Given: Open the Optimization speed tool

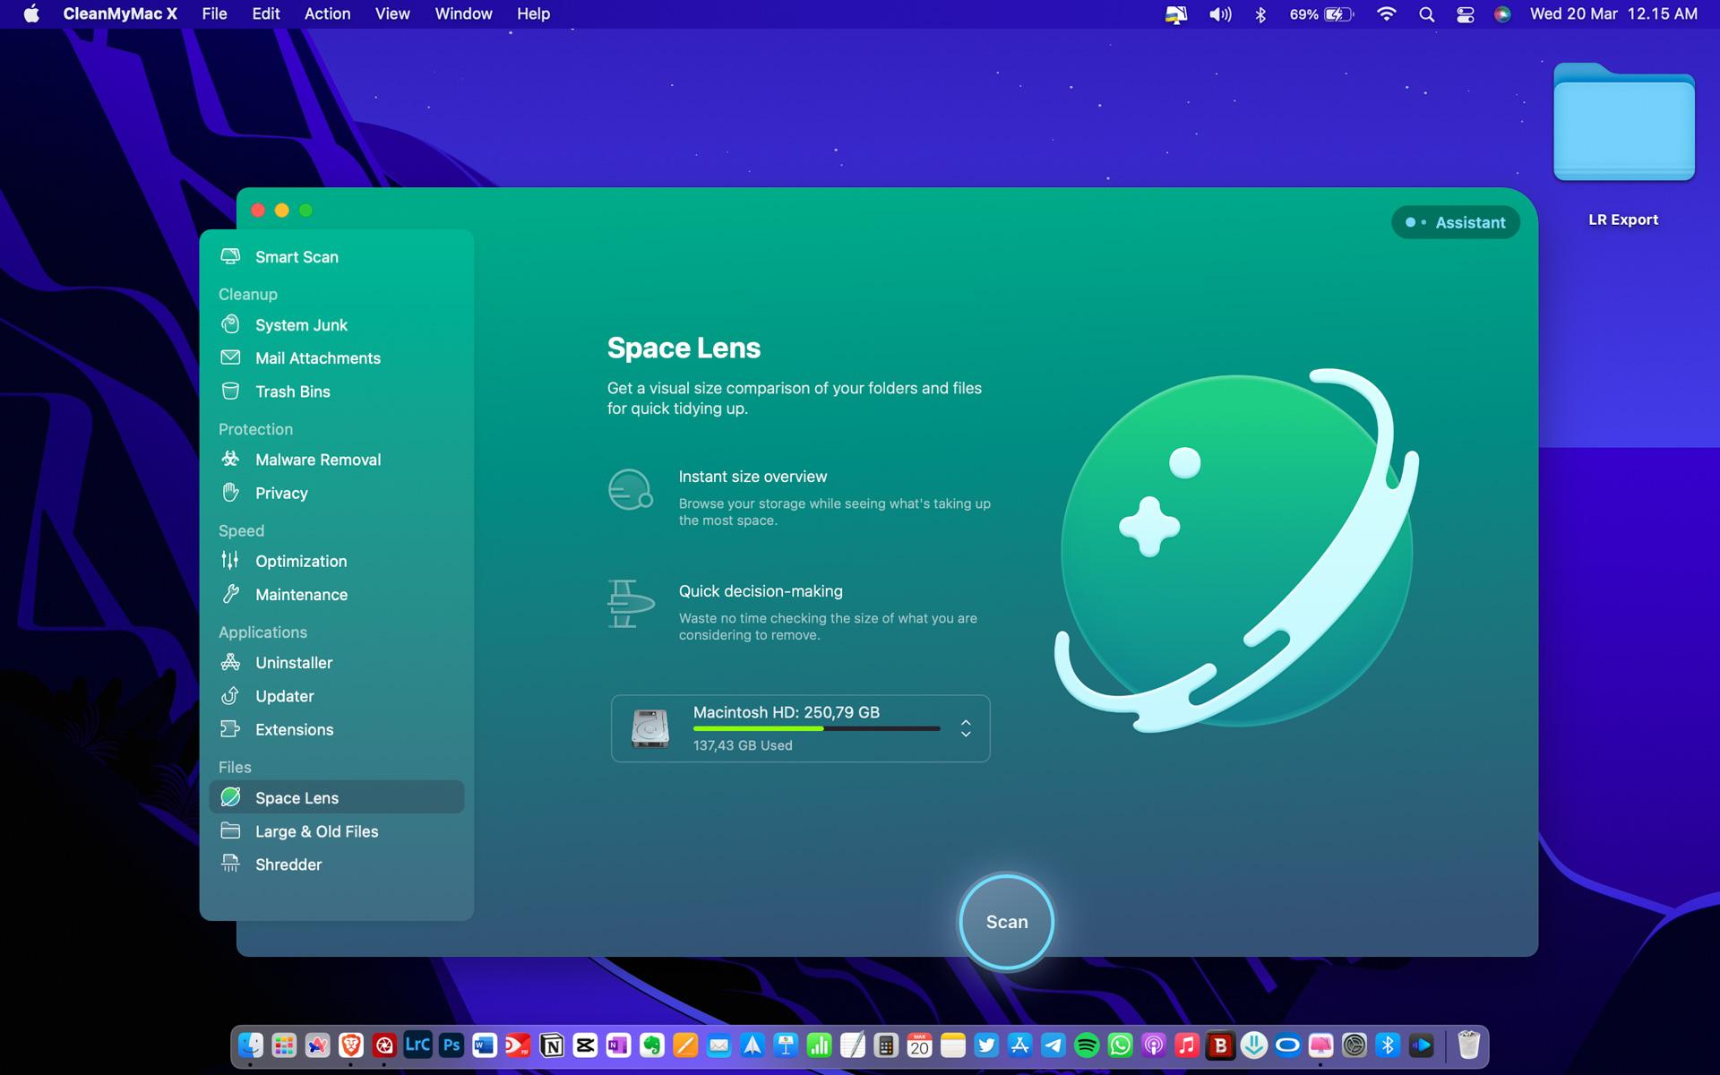Looking at the screenshot, I should coord(300,560).
